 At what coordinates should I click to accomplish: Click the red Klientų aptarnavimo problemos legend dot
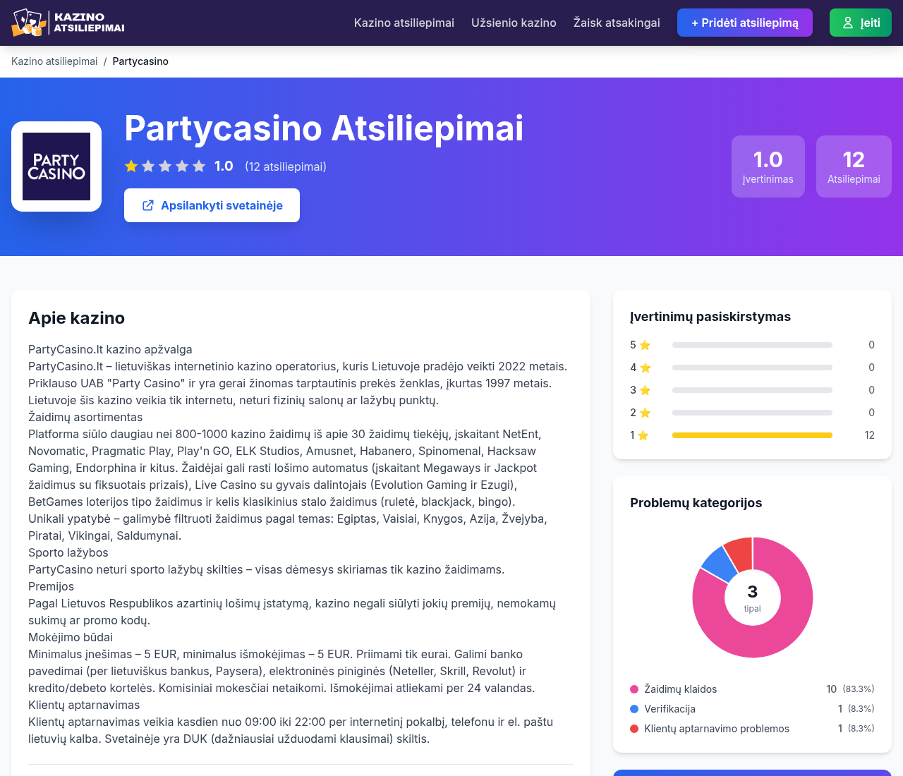click(x=634, y=729)
